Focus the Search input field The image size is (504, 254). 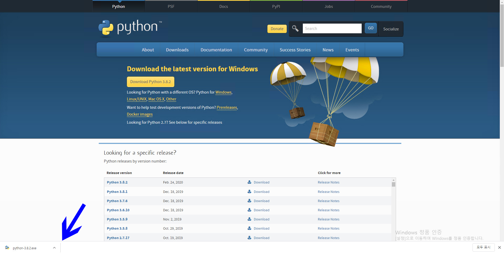coord(332,28)
